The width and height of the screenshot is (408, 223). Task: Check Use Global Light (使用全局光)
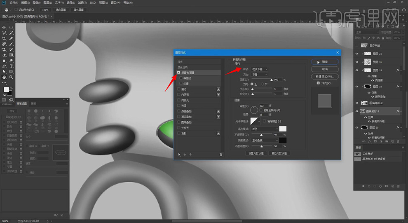coord(261,110)
